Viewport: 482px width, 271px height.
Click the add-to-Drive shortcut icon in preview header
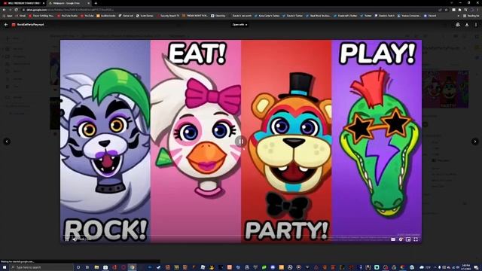[x=458, y=25]
